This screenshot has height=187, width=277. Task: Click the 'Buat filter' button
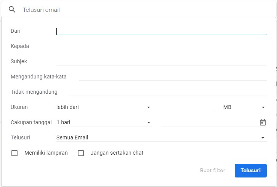pyautogui.click(x=213, y=170)
